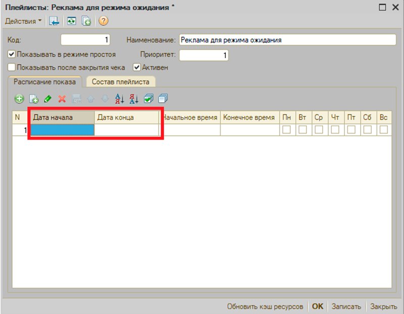Click the move row down arrow icon
The width and height of the screenshot is (404, 314).
(105, 99)
